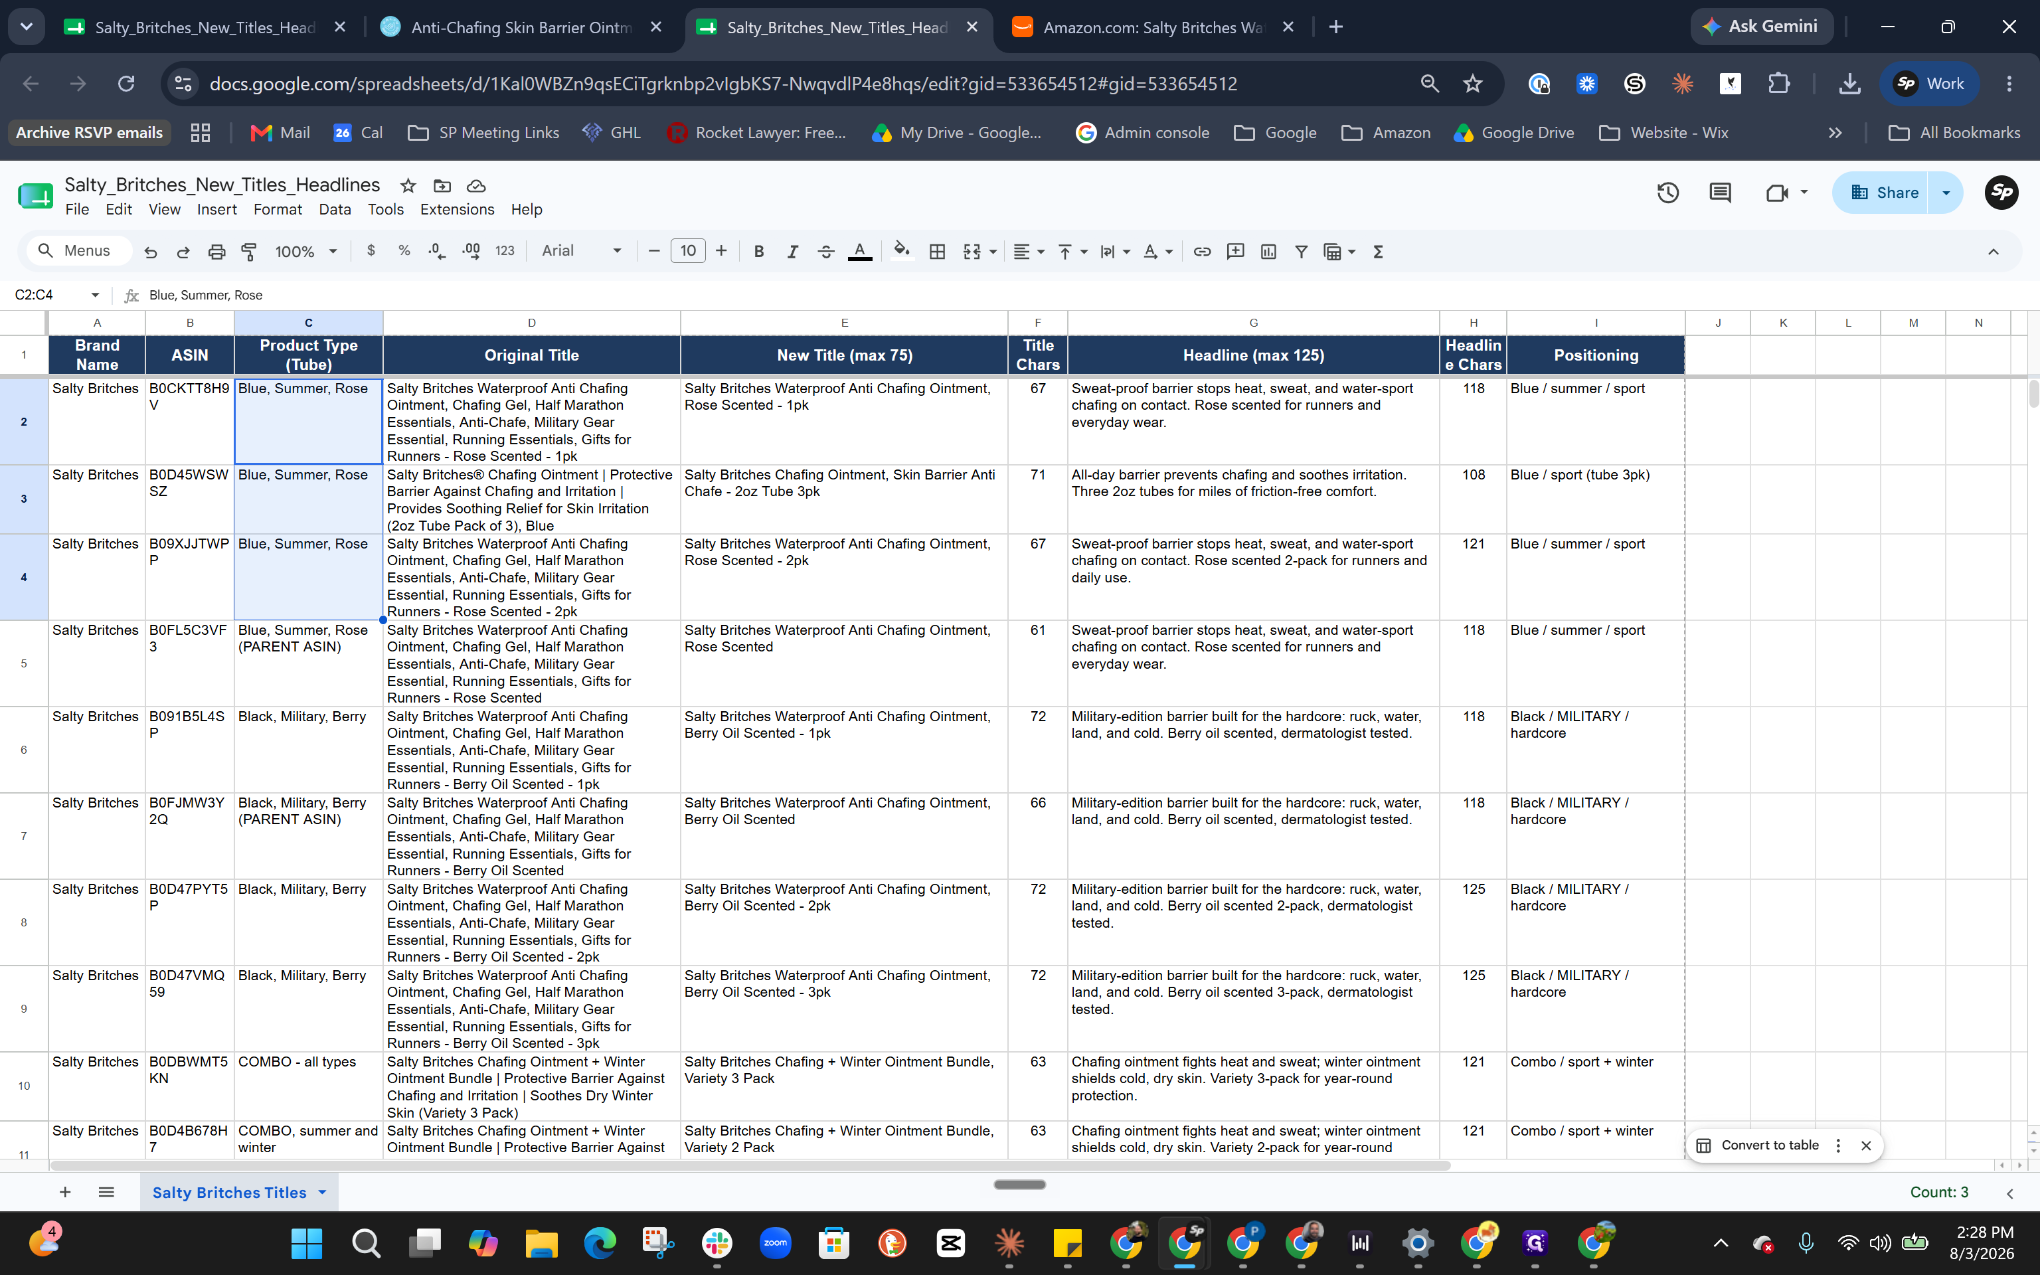The height and width of the screenshot is (1275, 2040).
Task: Open fill color picker
Action: click(901, 251)
